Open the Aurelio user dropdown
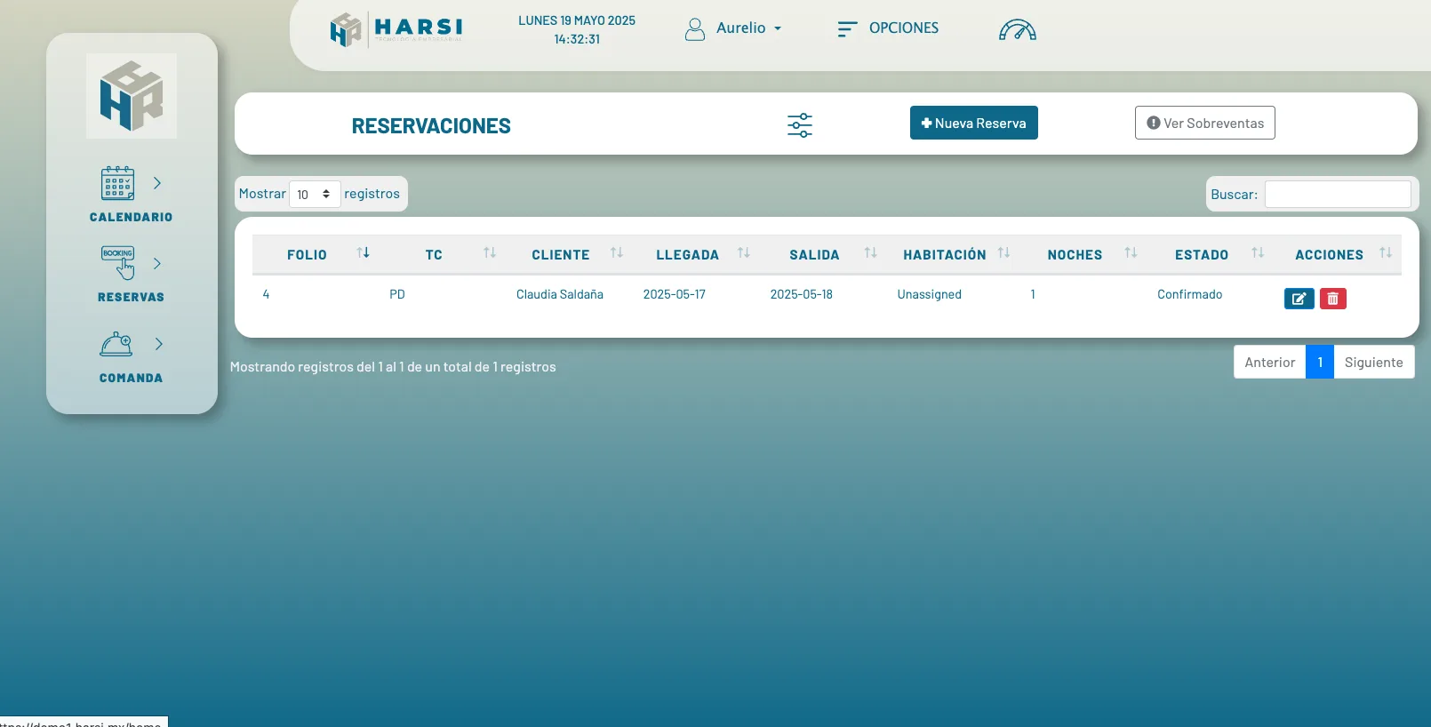 (x=748, y=28)
